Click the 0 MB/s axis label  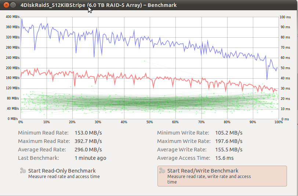tap(13, 119)
